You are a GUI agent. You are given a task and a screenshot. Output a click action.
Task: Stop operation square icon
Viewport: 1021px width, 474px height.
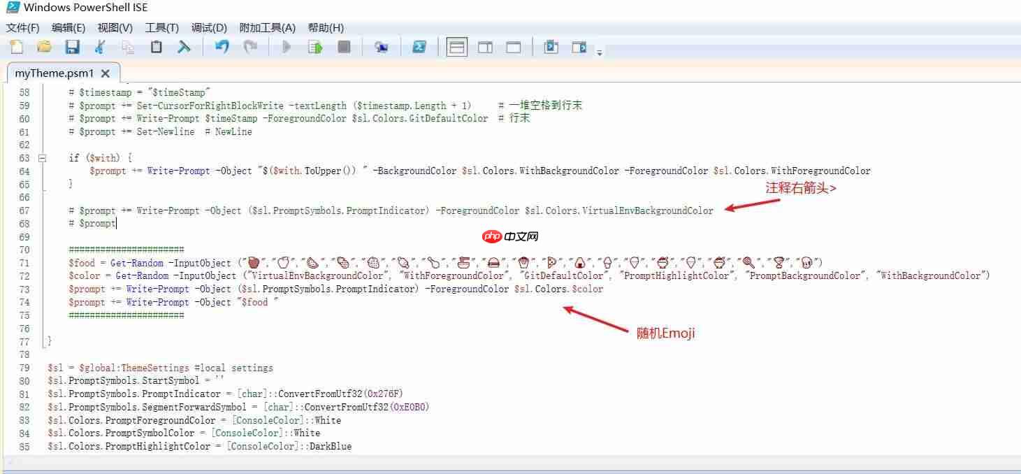344,47
